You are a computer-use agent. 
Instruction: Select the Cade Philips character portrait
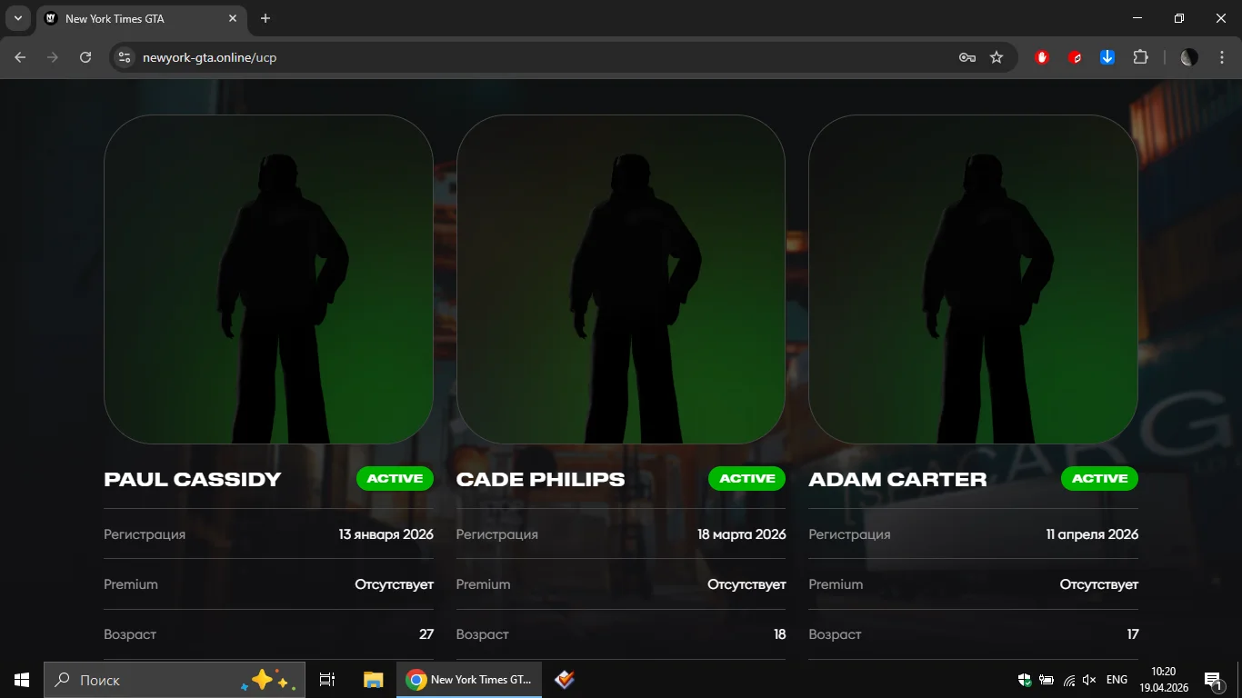621,279
